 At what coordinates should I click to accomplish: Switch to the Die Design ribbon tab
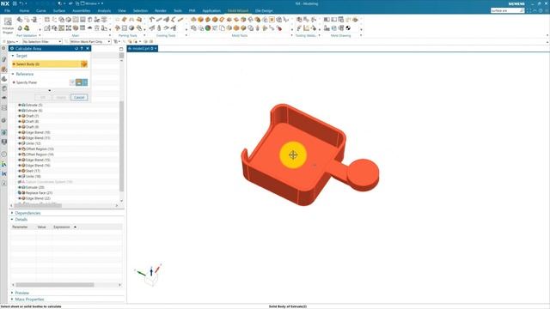(x=264, y=11)
